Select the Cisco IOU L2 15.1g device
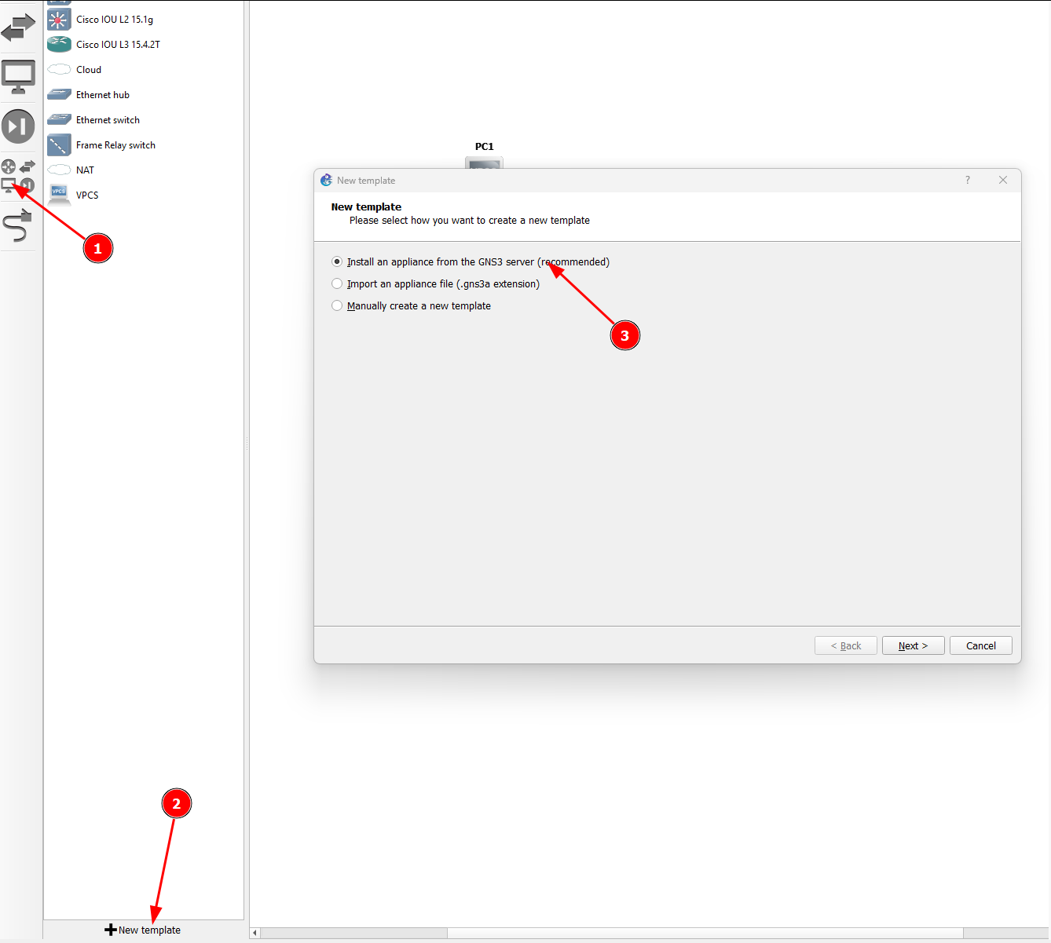Image resolution: width=1051 pixels, height=943 pixels. coord(114,20)
